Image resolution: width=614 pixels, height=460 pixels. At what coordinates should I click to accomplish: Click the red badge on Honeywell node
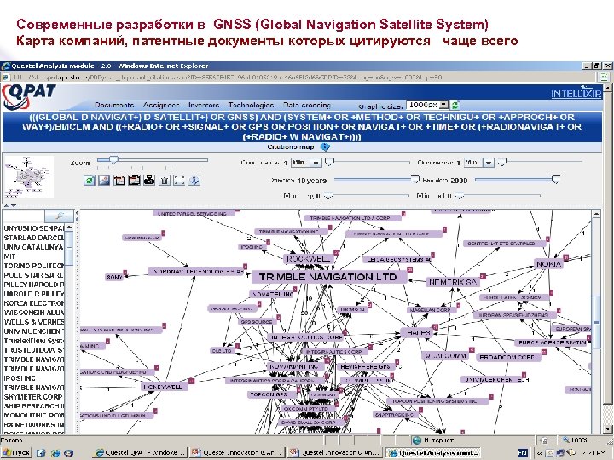(192, 381)
